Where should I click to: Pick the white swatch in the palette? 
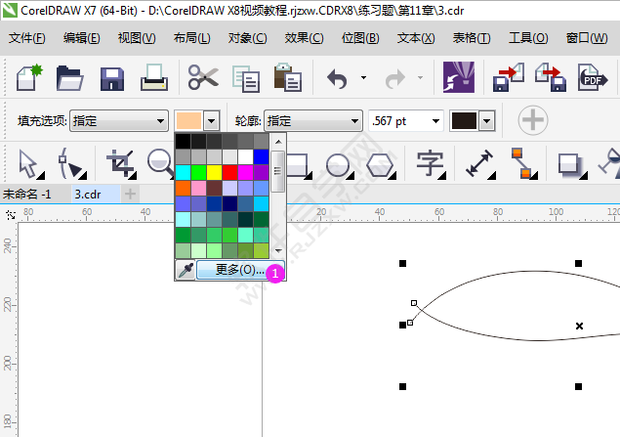tap(245, 156)
